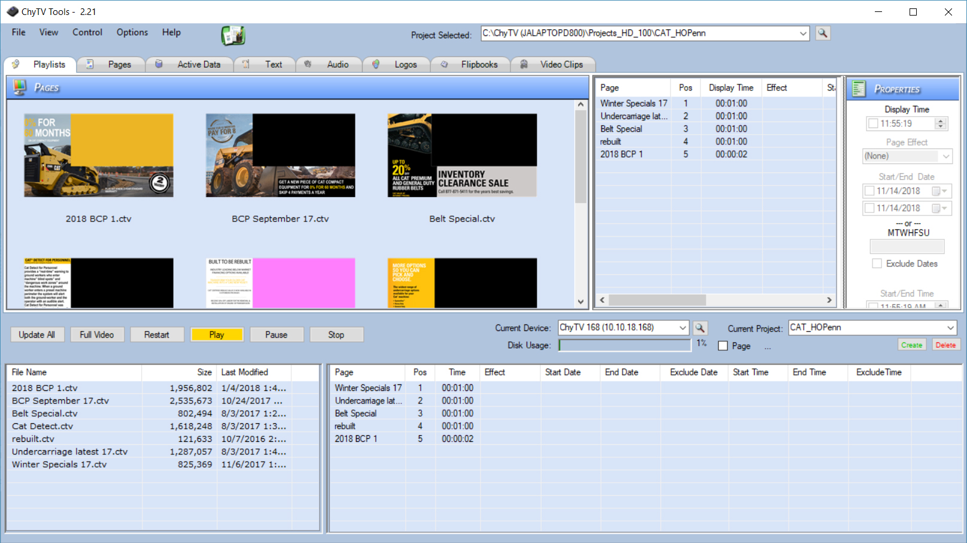Expand the Page Effect (None) dropdown
This screenshot has height=543, width=967.
pos(946,156)
